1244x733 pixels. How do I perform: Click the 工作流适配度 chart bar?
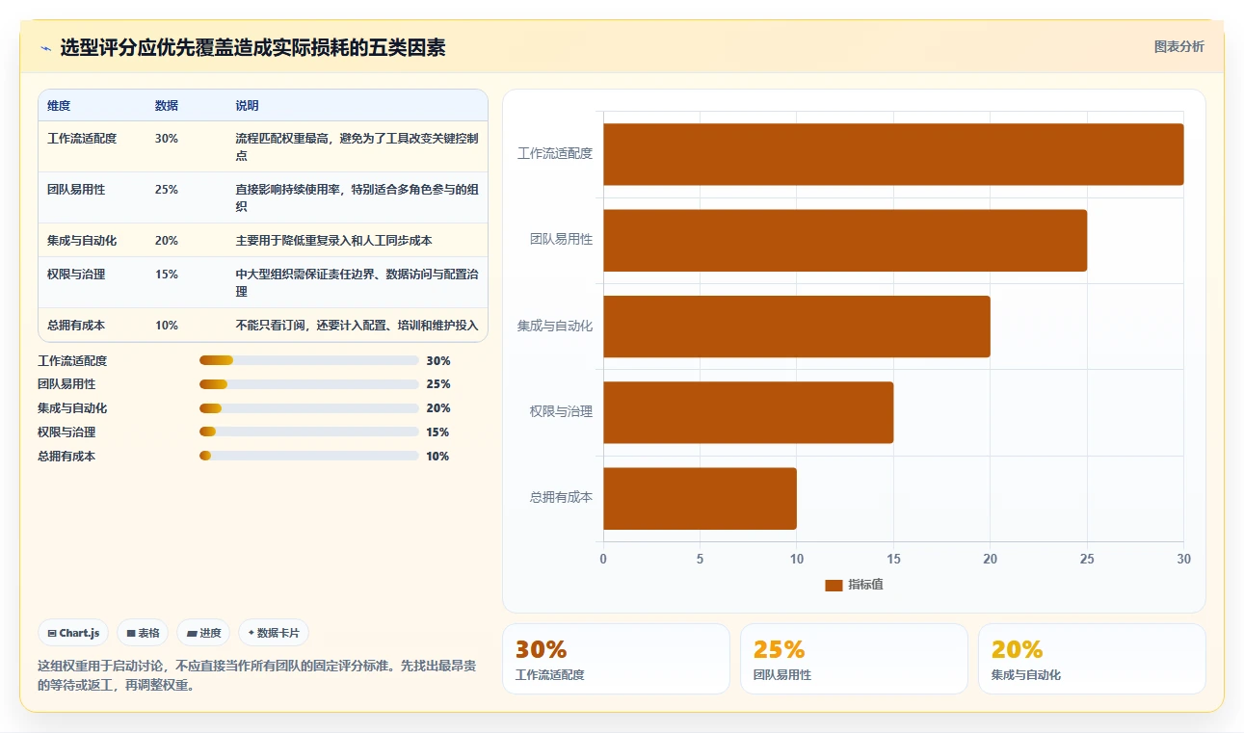(893, 154)
